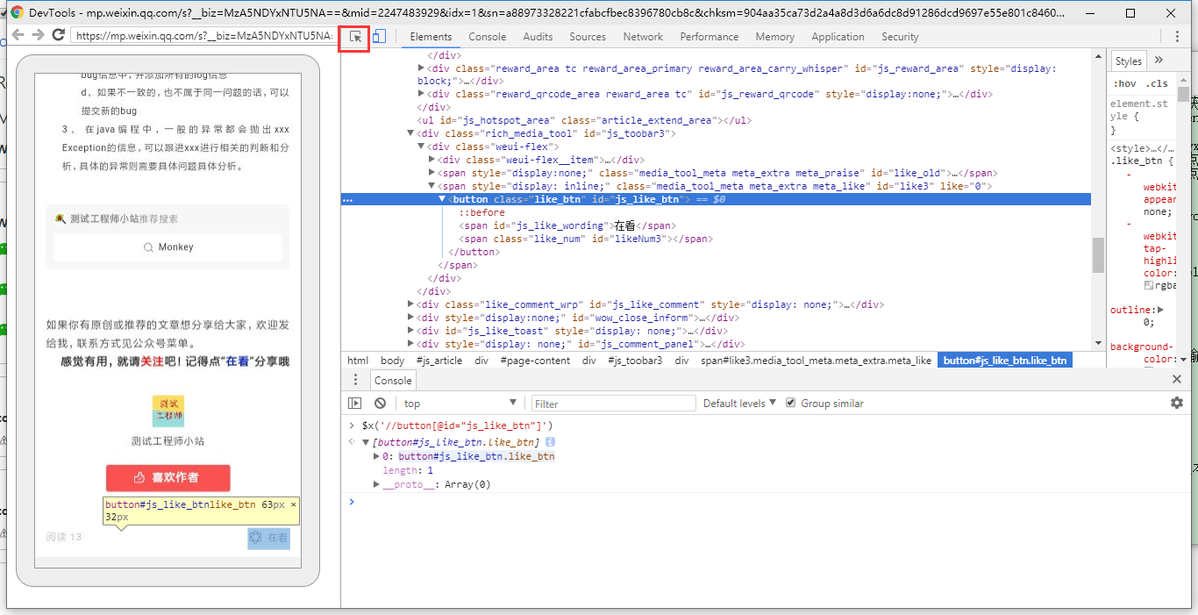
Task: Expand the js_reward_qrcode div node
Action: (x=422, y=95)
